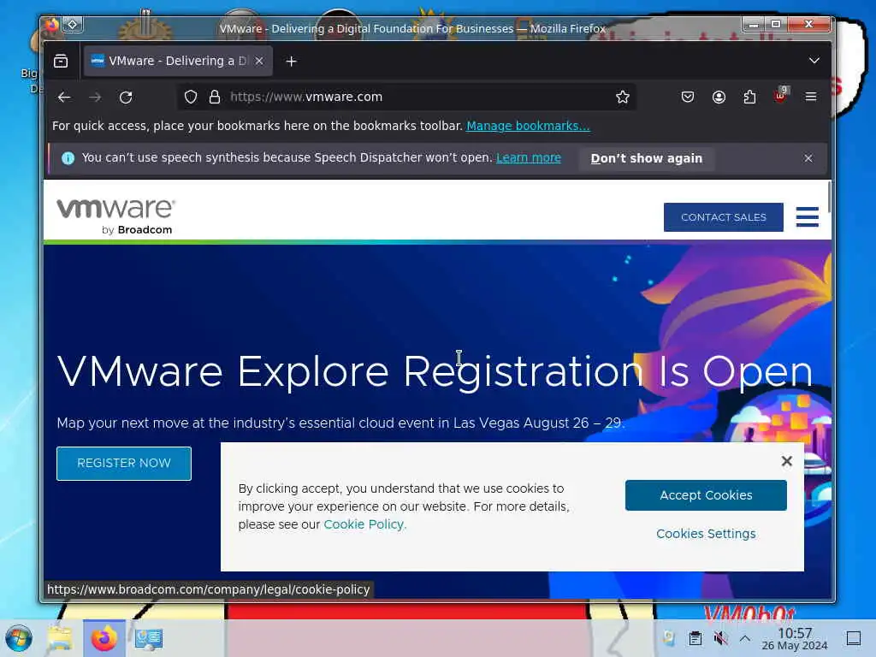Open the file manager taskbar icon
Screen dimensions: 876x657
60,638
